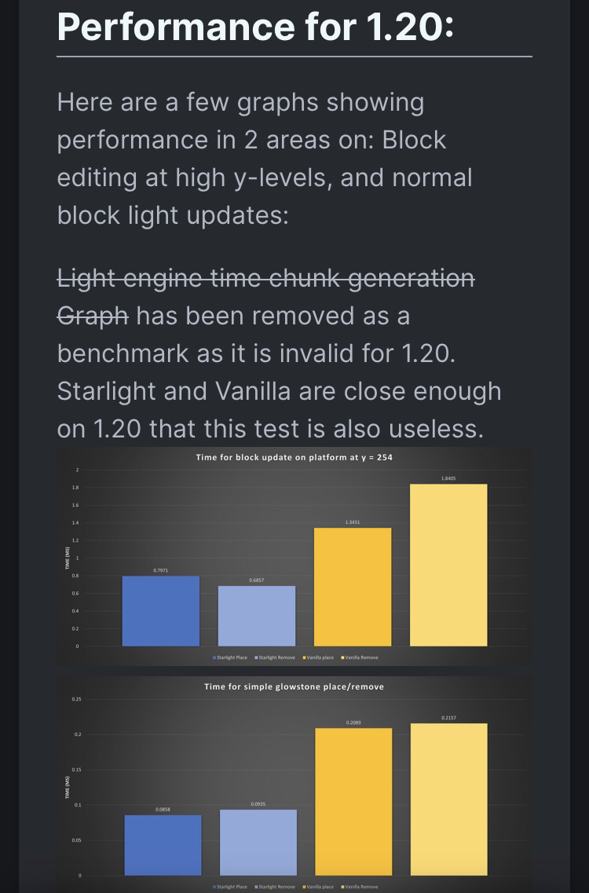Click "Vanilla place" legend entry in first chart
589x893 pixels.
tap(318, 657)
